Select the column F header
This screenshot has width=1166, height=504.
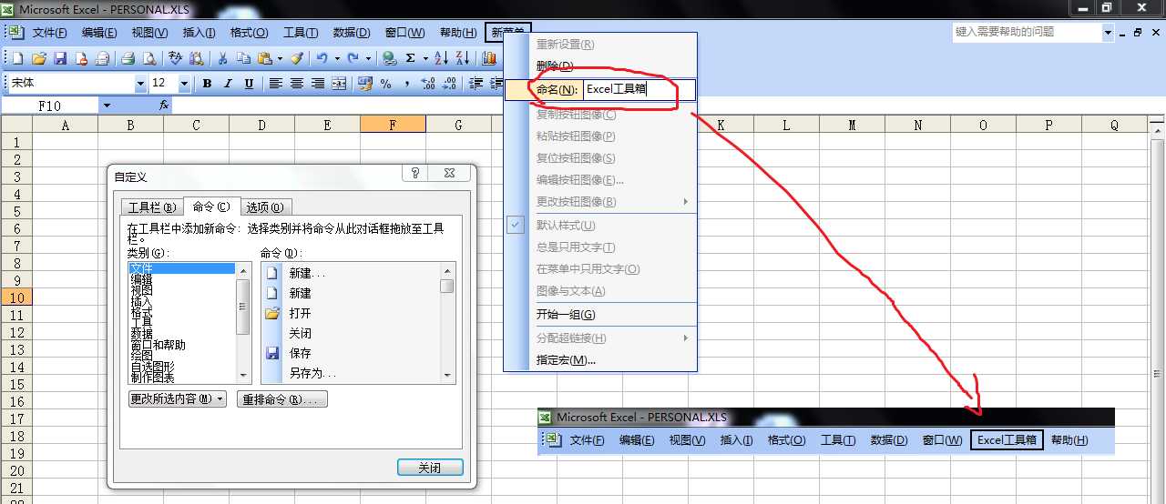click(x=393, y=126)
